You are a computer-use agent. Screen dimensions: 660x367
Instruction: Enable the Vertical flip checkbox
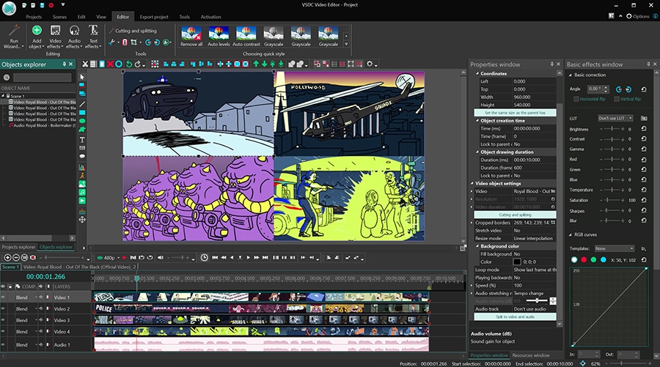[617, 100]
